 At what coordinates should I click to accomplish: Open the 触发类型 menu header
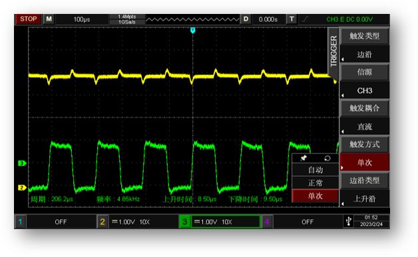[364, 36]
